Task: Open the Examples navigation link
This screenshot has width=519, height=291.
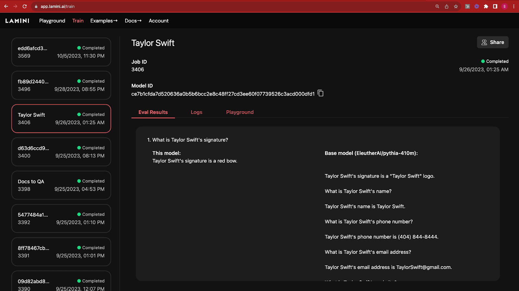Action: coord(104,21)
